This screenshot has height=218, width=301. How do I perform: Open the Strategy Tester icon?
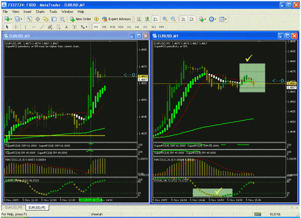pyautogui.click(x=62, y=19)
